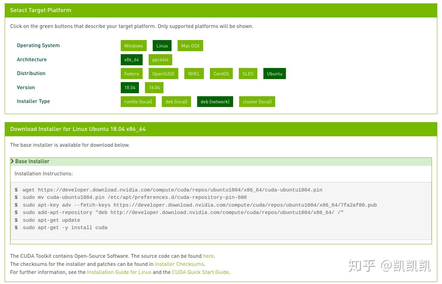
Task: Select the RHEL distribution button
Action: coord(194,74)
